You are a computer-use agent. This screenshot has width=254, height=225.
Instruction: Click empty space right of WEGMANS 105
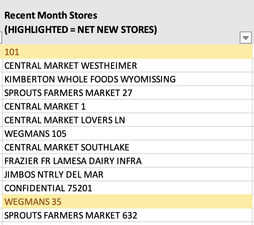pos(159,134)
